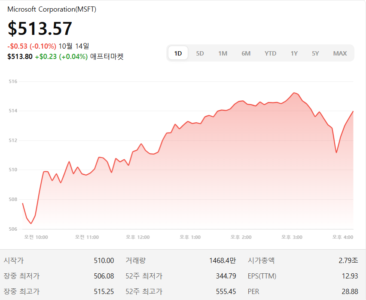Select the 6M range tab
The height and width of the screenshot is (300, 366).
[246, 53]
